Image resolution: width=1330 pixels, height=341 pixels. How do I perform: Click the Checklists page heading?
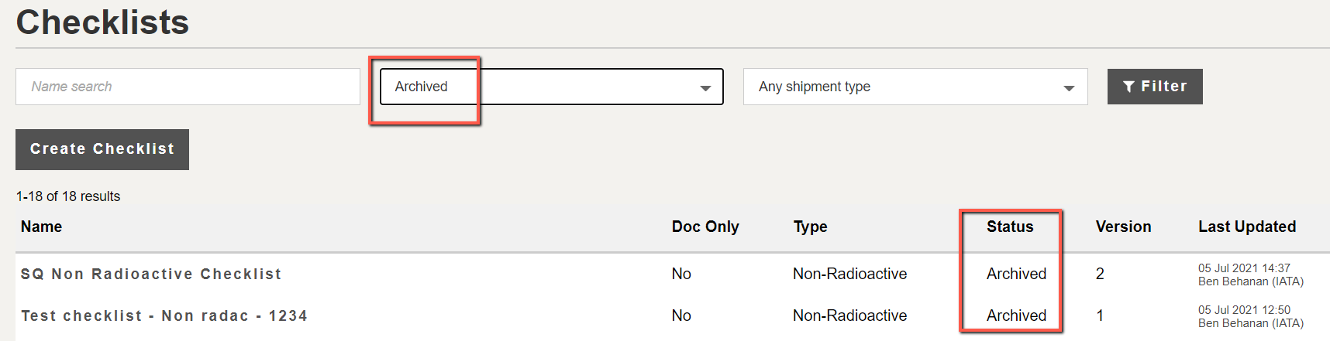click(102, 22)
